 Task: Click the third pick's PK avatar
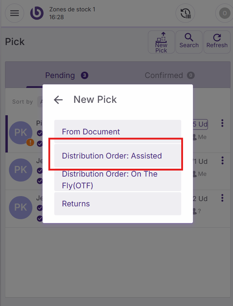(x=21, y=207)
